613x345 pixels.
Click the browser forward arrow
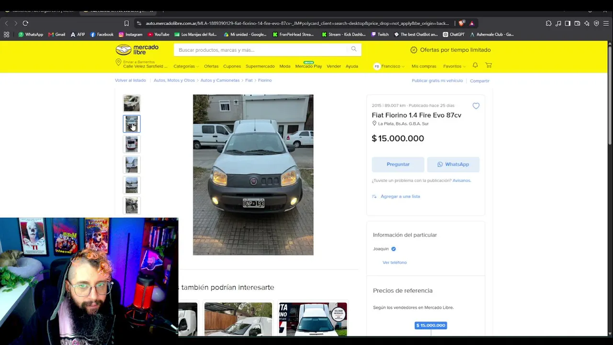click(x=16, y=23)
